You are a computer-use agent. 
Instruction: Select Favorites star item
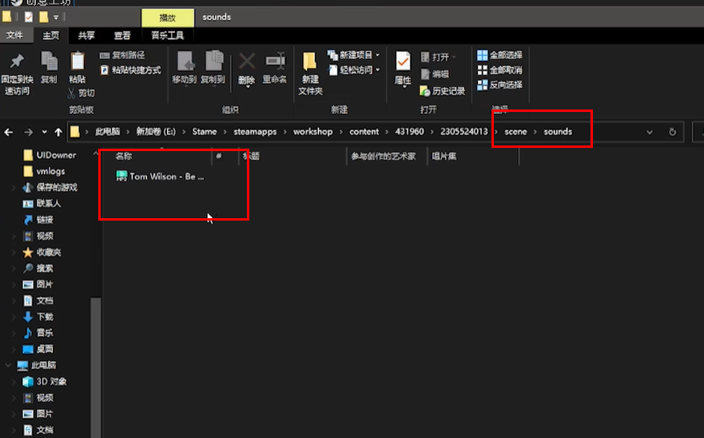click(42, 252)
